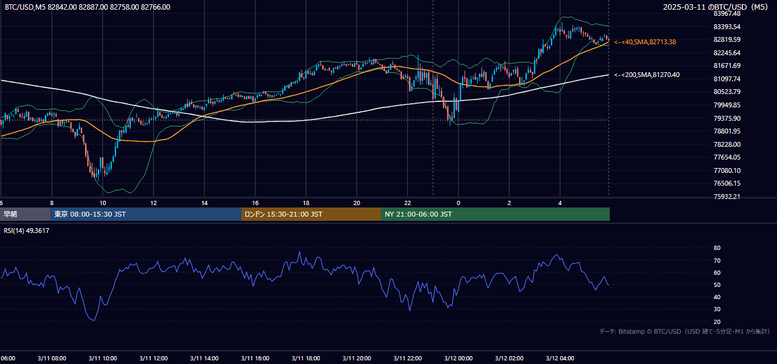This screenshot has height=364, width=777.
Task: Click bottom time label 3/11 08:00
Action: pyautogui.click(x=51, y=359)
